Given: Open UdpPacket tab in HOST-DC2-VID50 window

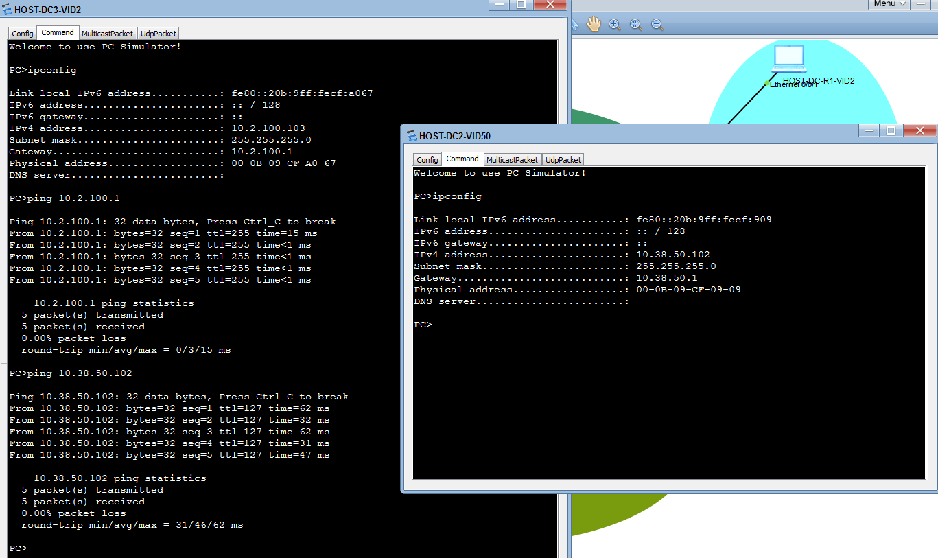Looking at the screenshot, I should pyautogui.click(x=563, y=159).
